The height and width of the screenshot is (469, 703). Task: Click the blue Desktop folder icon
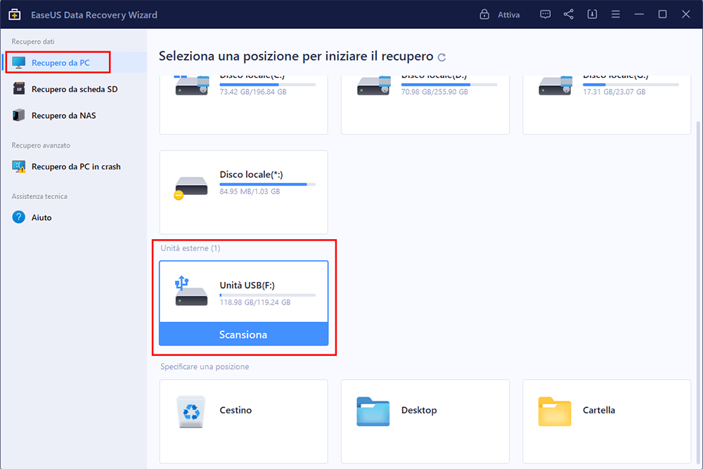(x=373, y=411)
